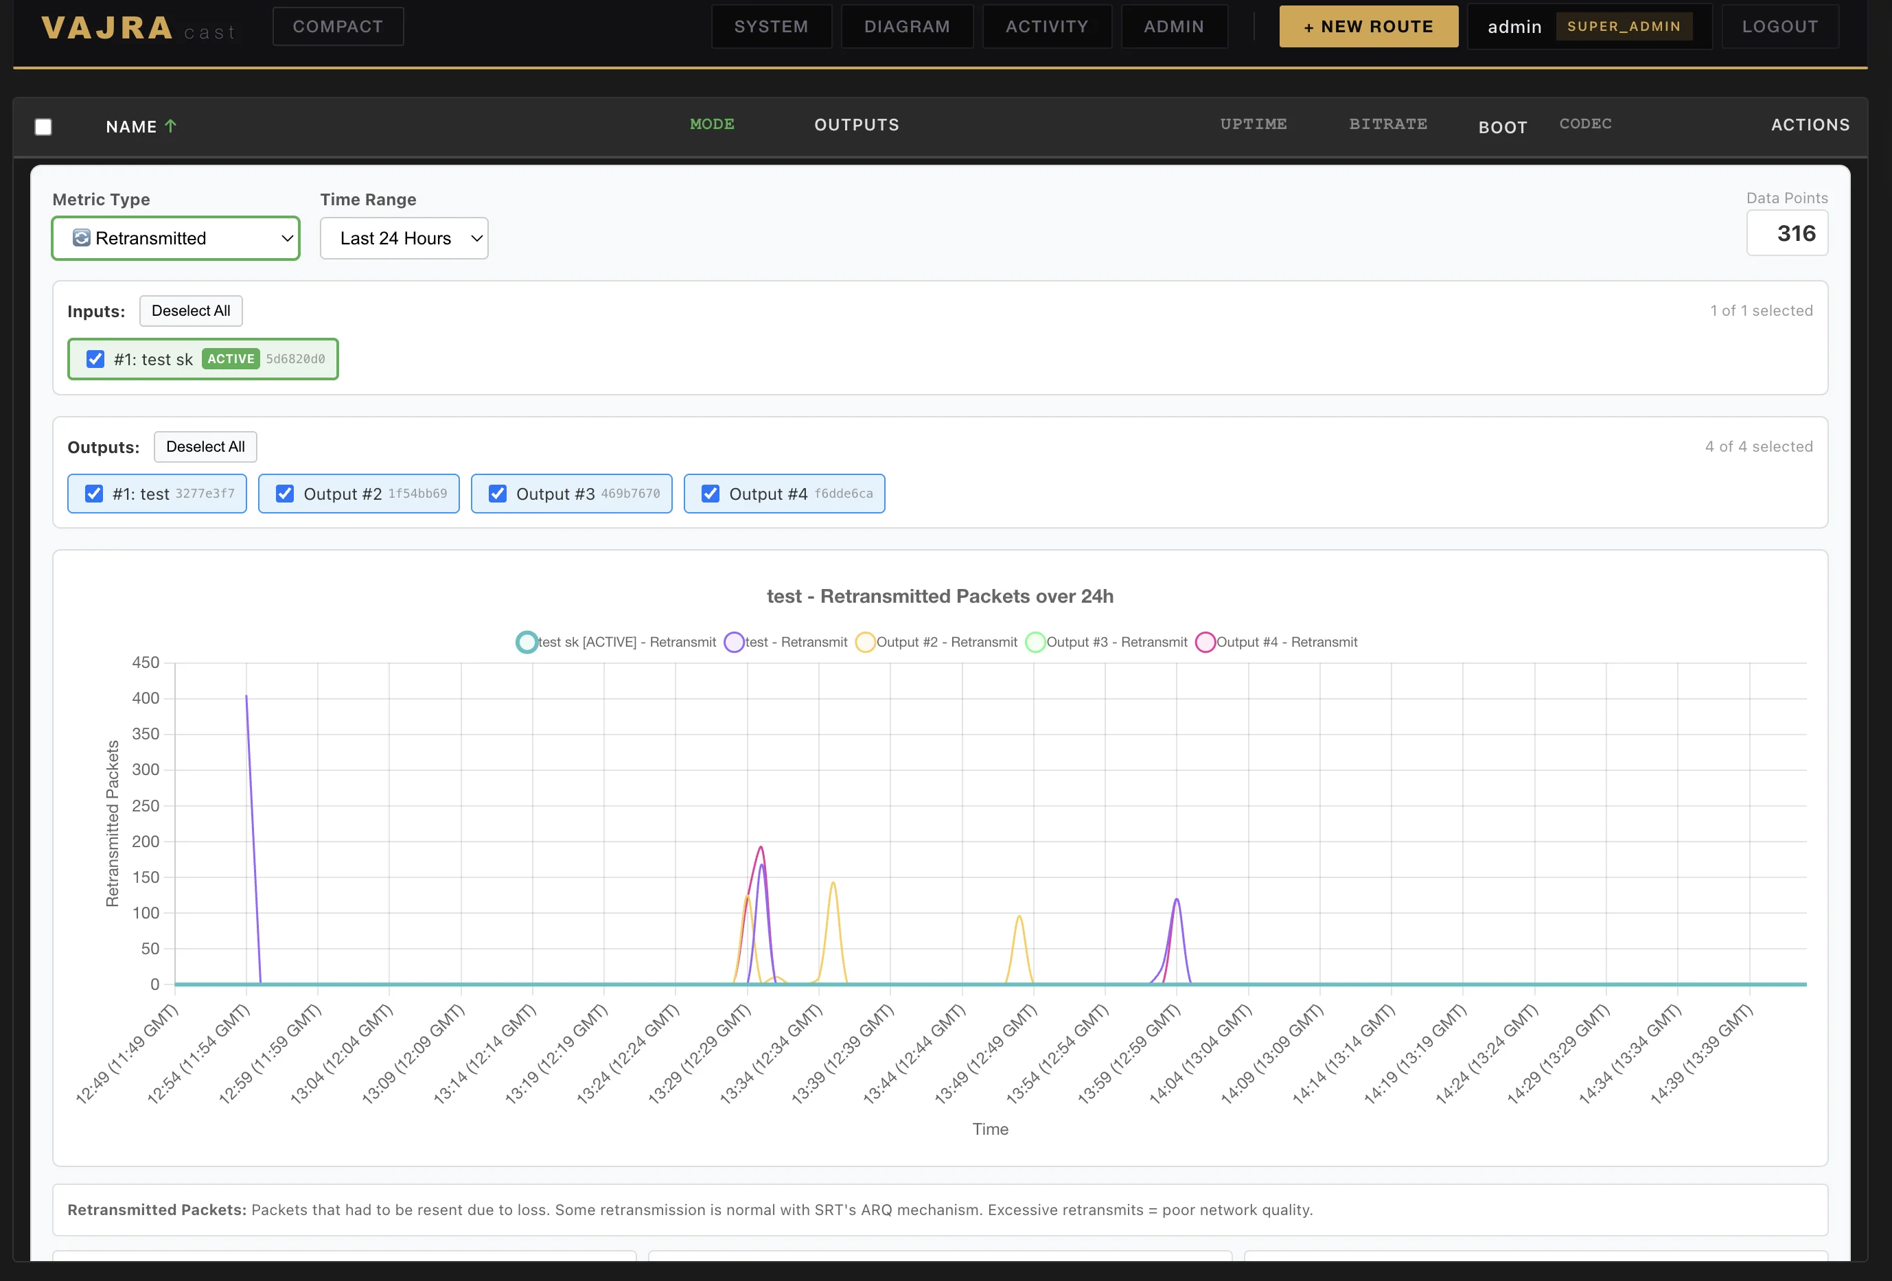Click the refresh icon in the Retransmitted selector
This screenshot has width=1892, height=1281.
80,238
